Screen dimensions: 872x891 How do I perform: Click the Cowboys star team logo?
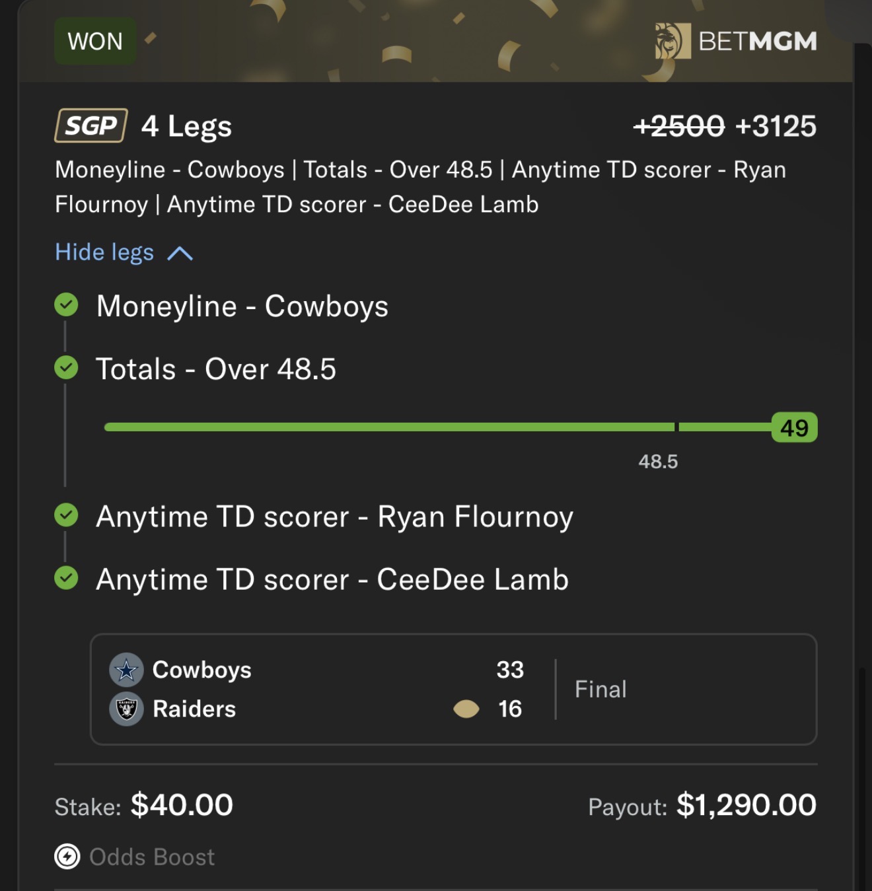coord(126,670)
